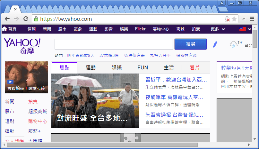Switch to the 運動 news tab

(91, 67)
